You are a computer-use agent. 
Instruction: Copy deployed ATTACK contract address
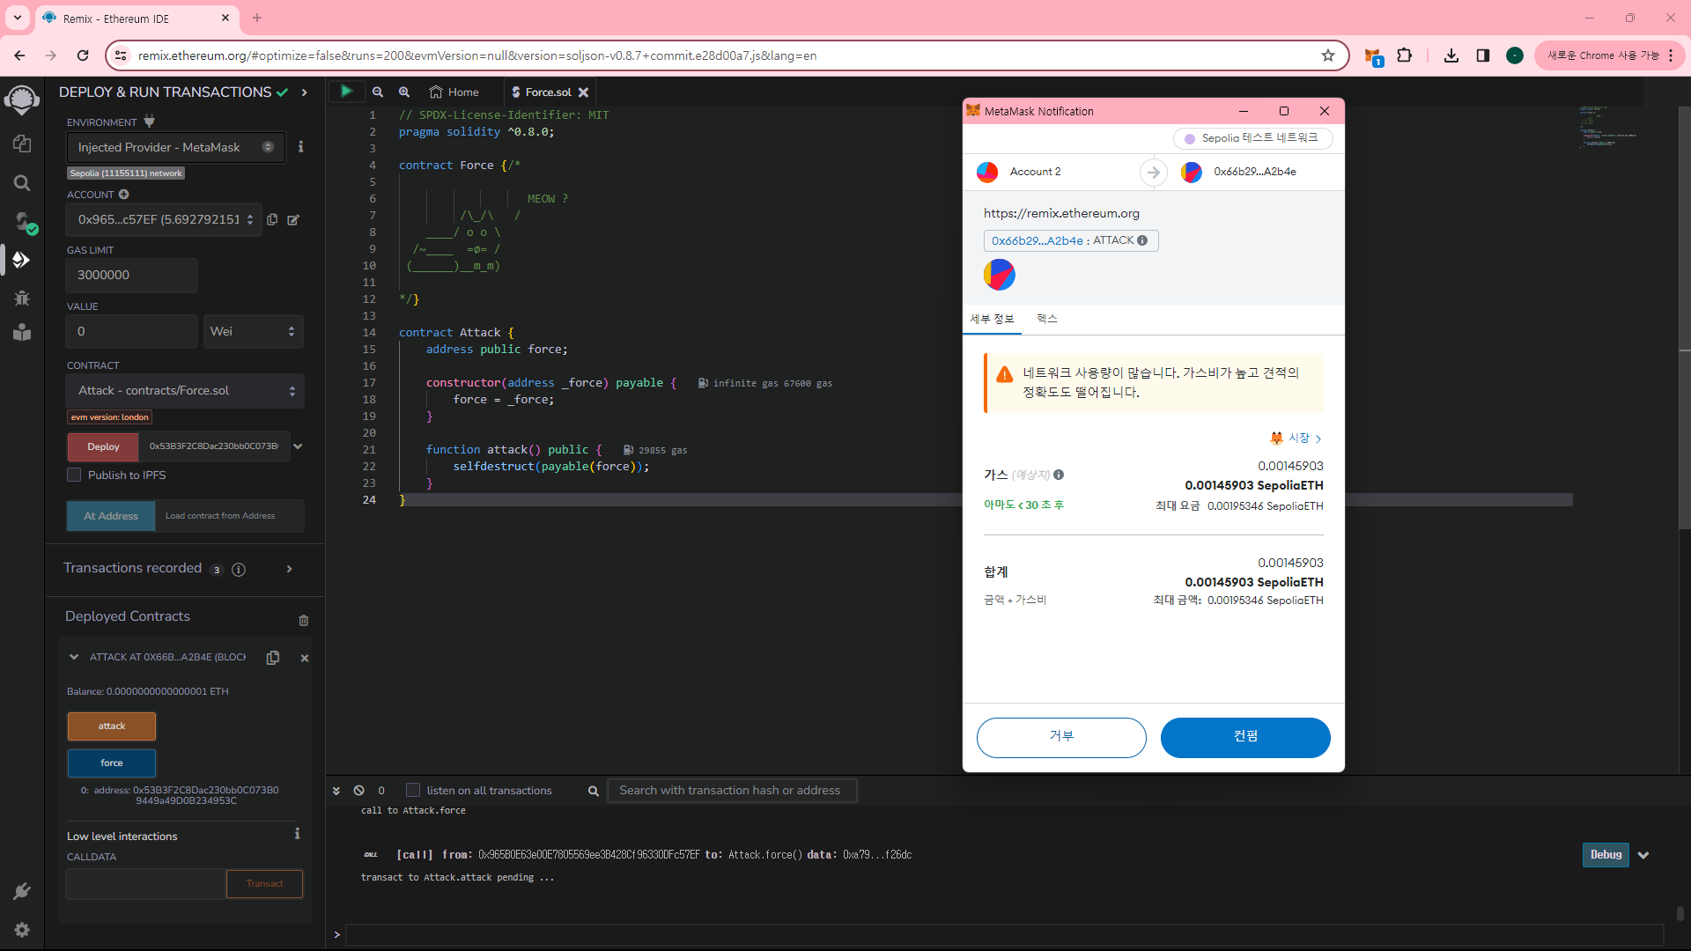click(x=273, y=658)
